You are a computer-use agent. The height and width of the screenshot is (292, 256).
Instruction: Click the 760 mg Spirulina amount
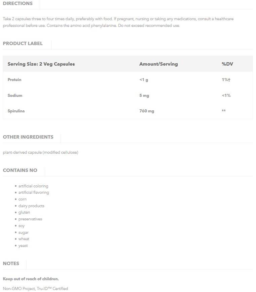(147, 111)
